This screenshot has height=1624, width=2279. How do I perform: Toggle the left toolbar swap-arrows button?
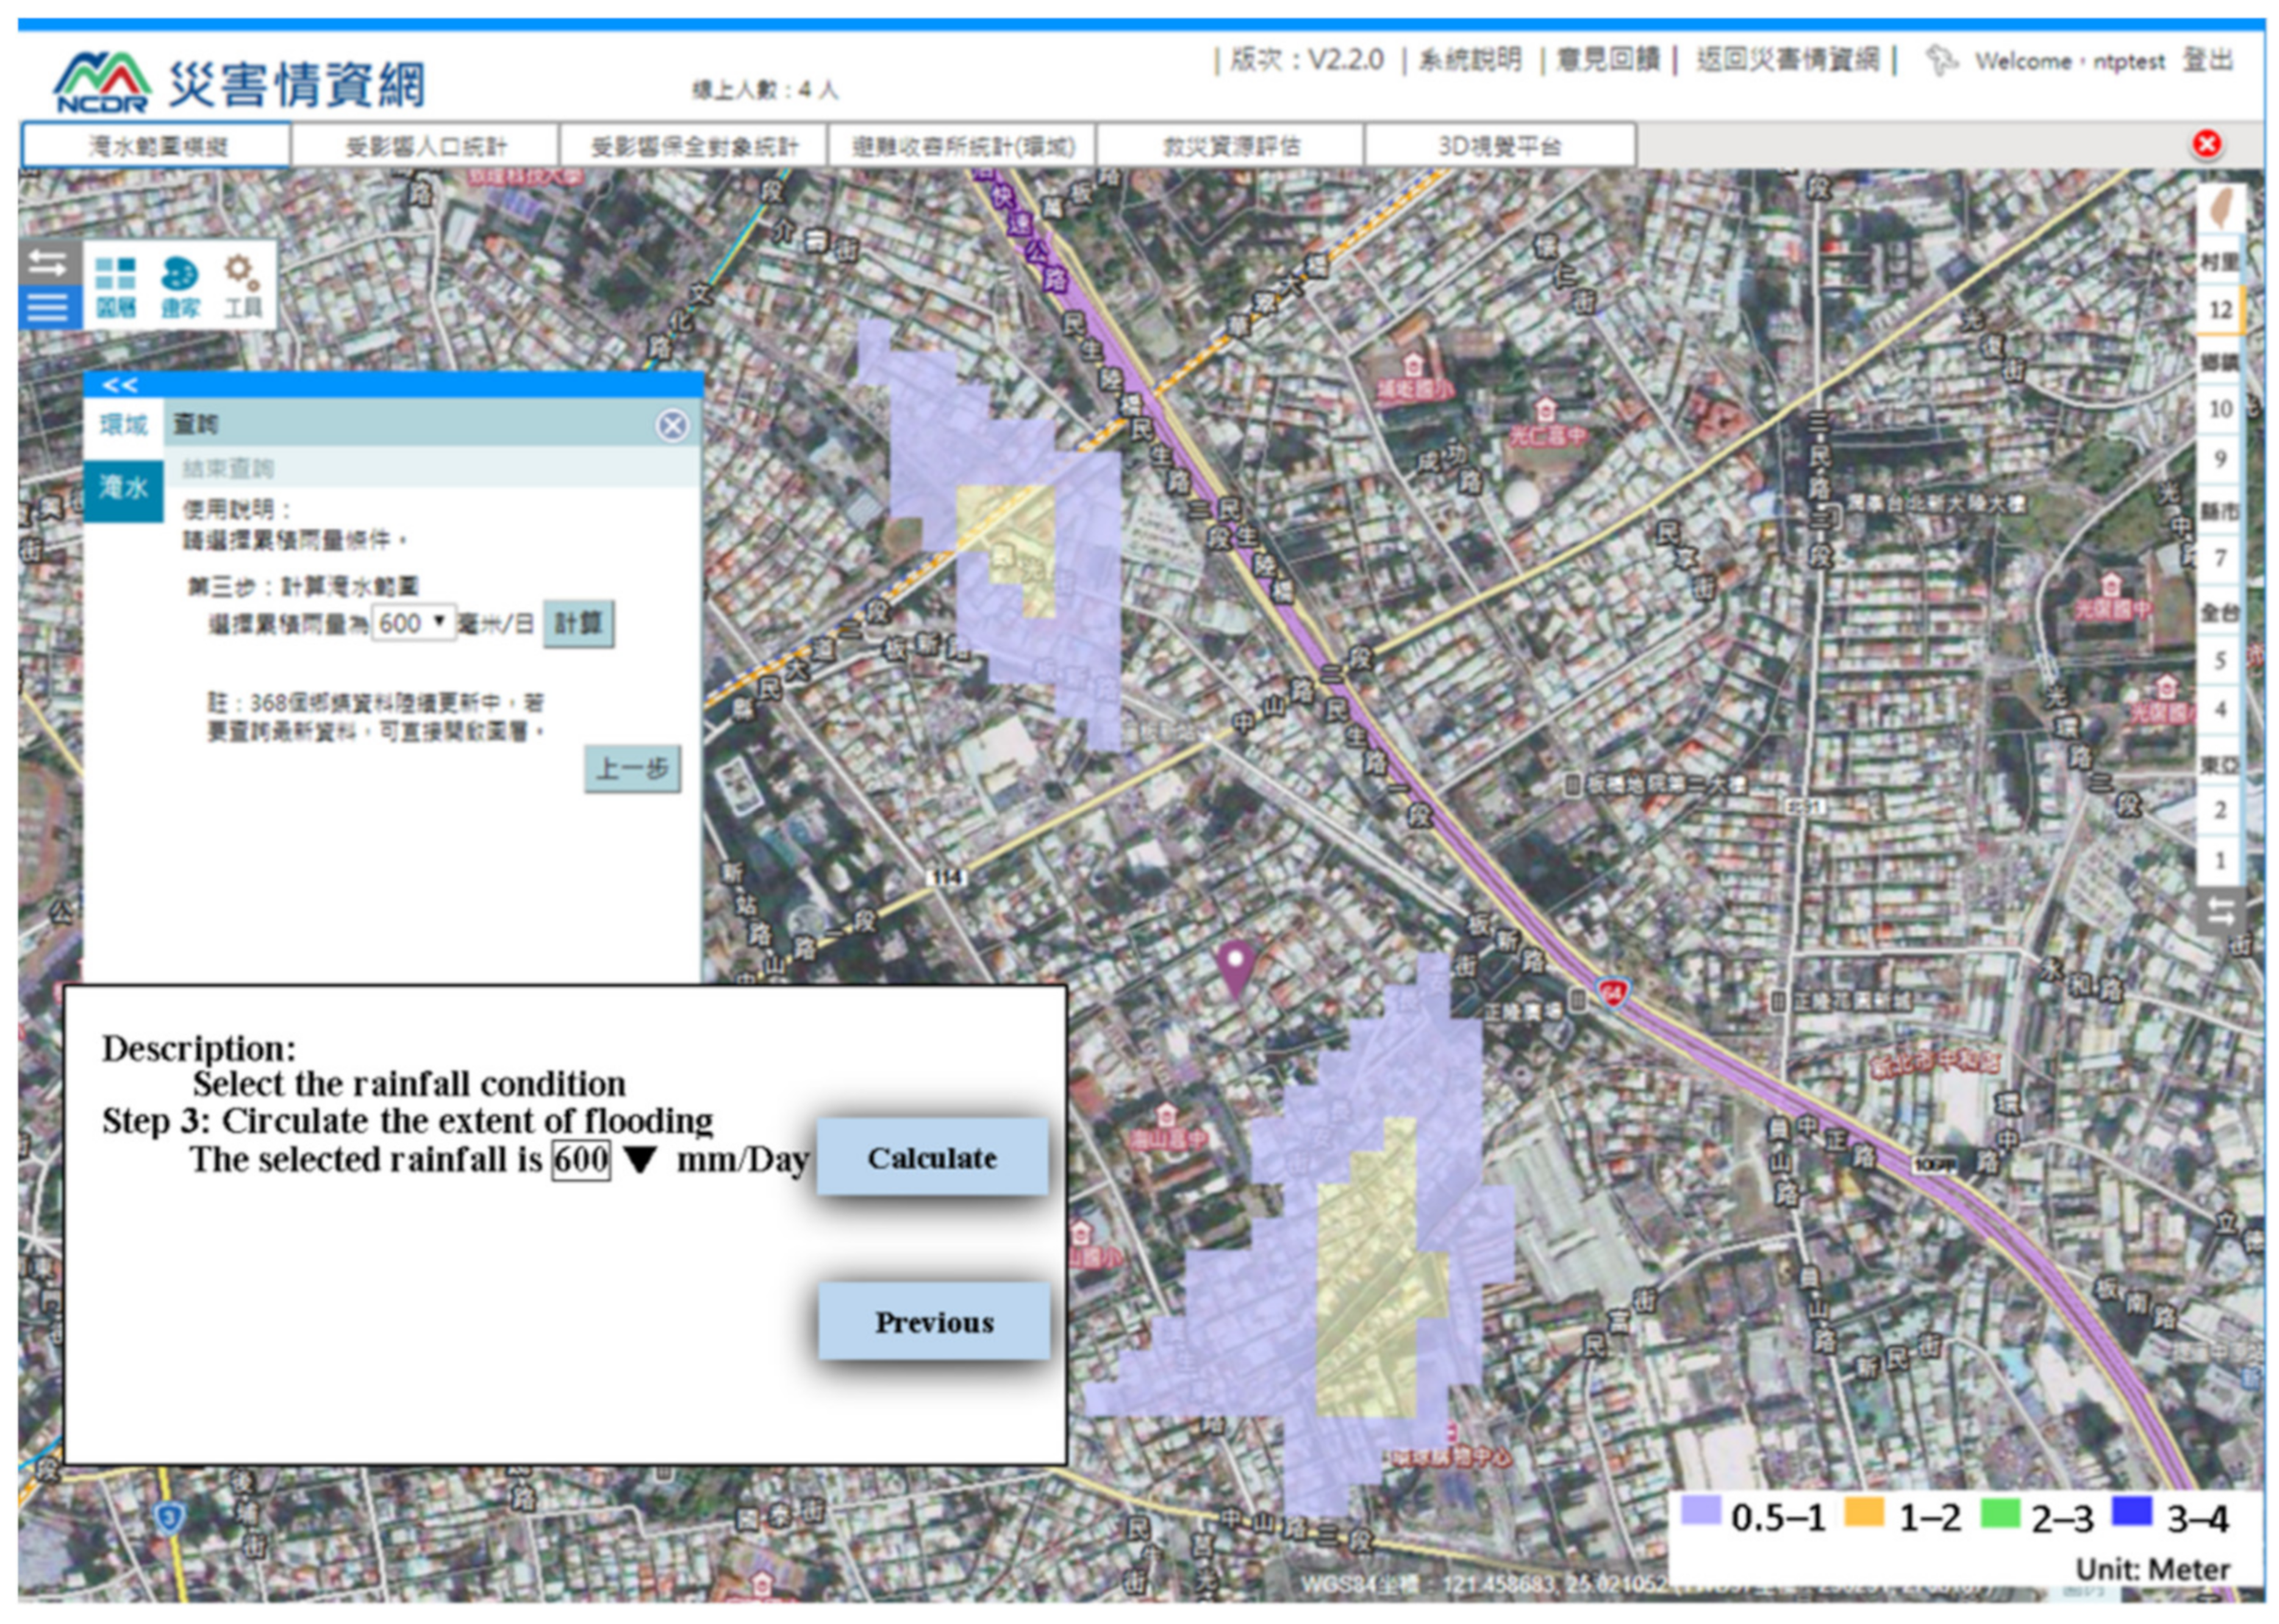(48, 263)
